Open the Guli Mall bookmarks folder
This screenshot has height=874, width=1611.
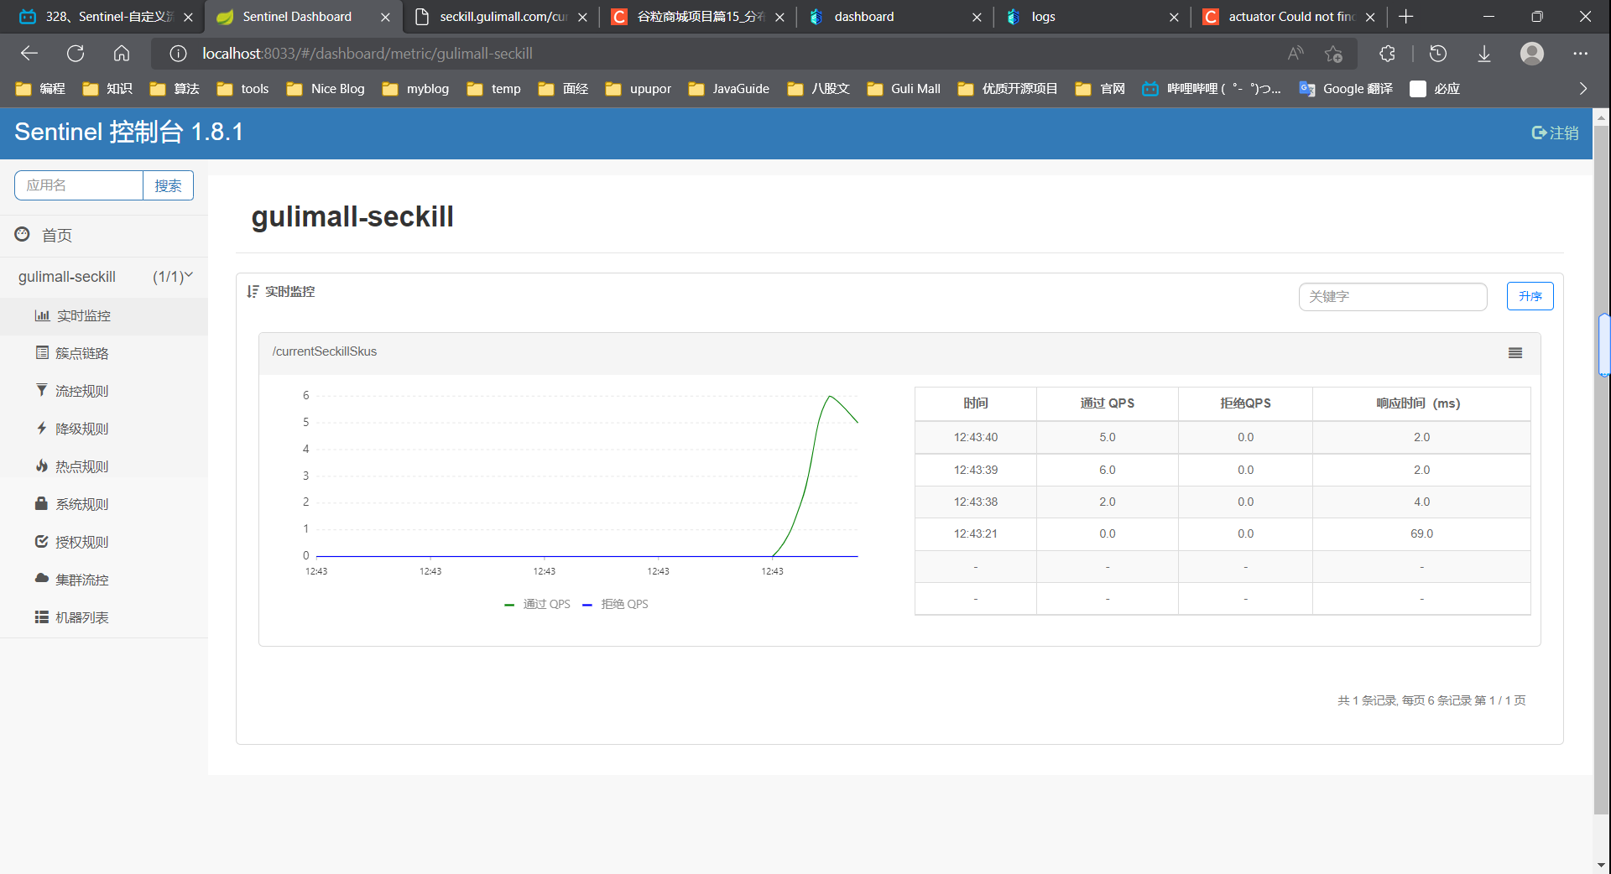point(903,89)
